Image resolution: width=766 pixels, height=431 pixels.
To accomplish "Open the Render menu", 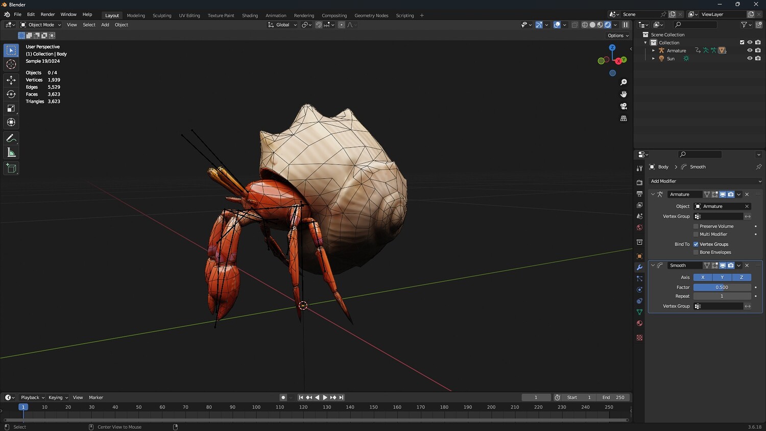I will coord(47,14).
